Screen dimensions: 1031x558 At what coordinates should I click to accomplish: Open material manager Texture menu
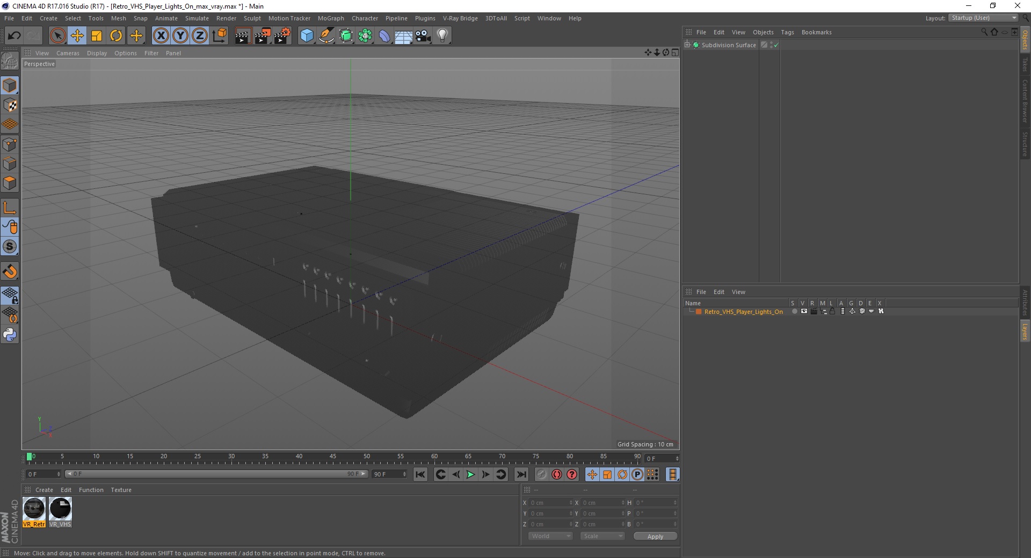click(121, 490)
